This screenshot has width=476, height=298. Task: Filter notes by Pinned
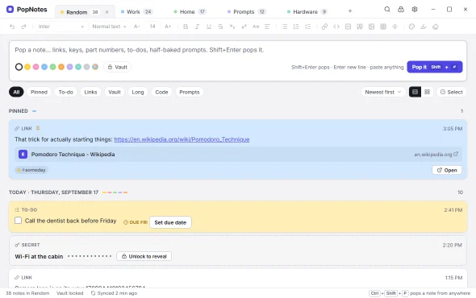(39, 92)
